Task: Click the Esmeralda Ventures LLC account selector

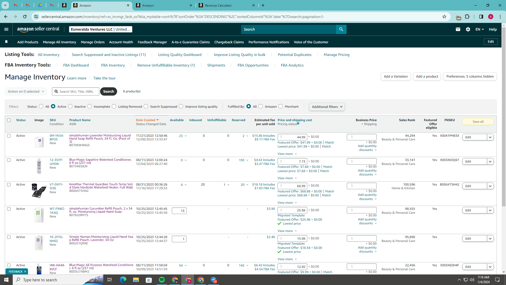Action: (100, 29)
